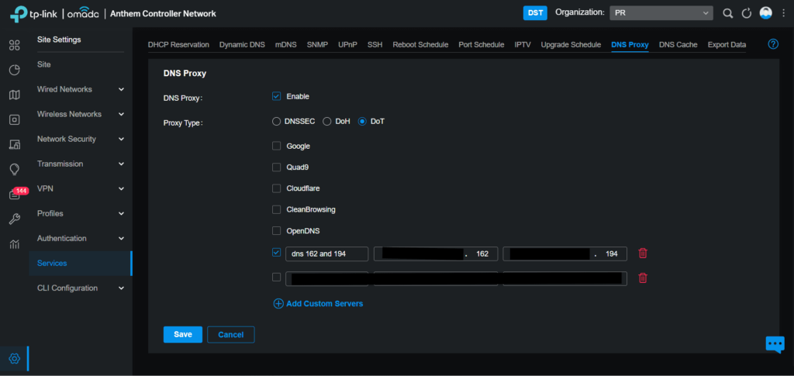Image resolution: width=794 pixels, height=376 pixels.
Task: Open the DHCP Reservation tab
Action: tap(178, 45)
